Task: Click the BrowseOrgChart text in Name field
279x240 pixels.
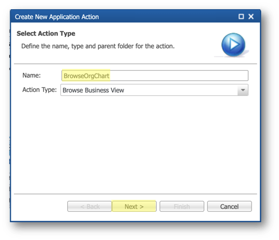Action: (x=86, y=76)
